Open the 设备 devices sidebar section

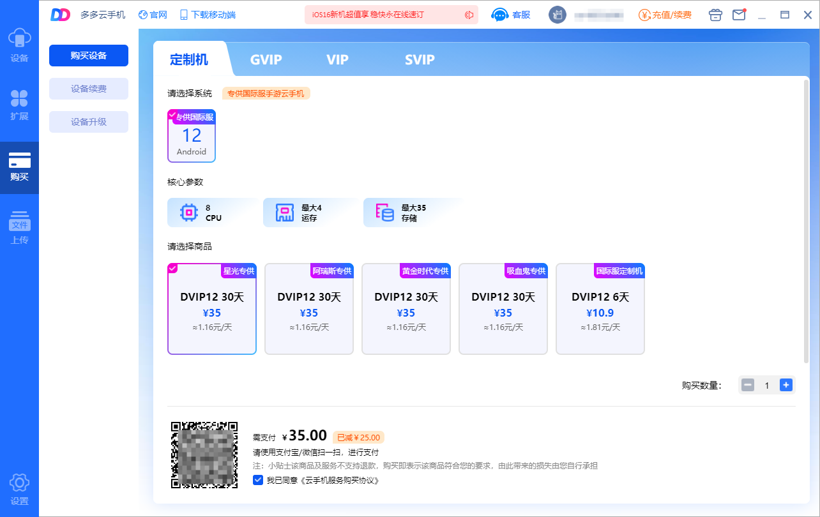pyautogui.click(x=19, y=45)
